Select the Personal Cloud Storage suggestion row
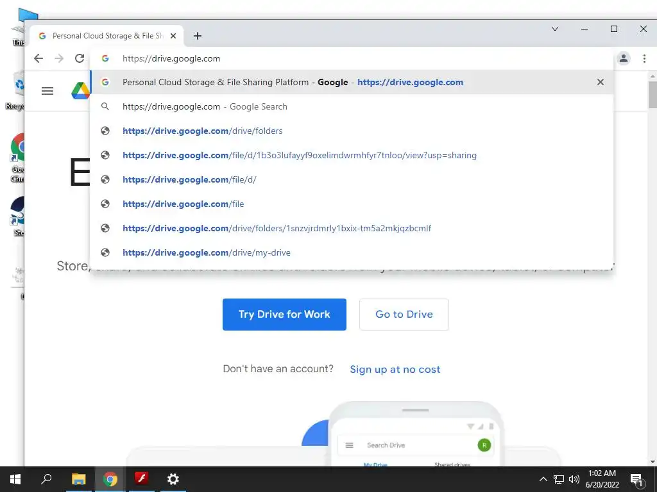Image resolution: width=657 pixels, height=492 pixels. 352,83
